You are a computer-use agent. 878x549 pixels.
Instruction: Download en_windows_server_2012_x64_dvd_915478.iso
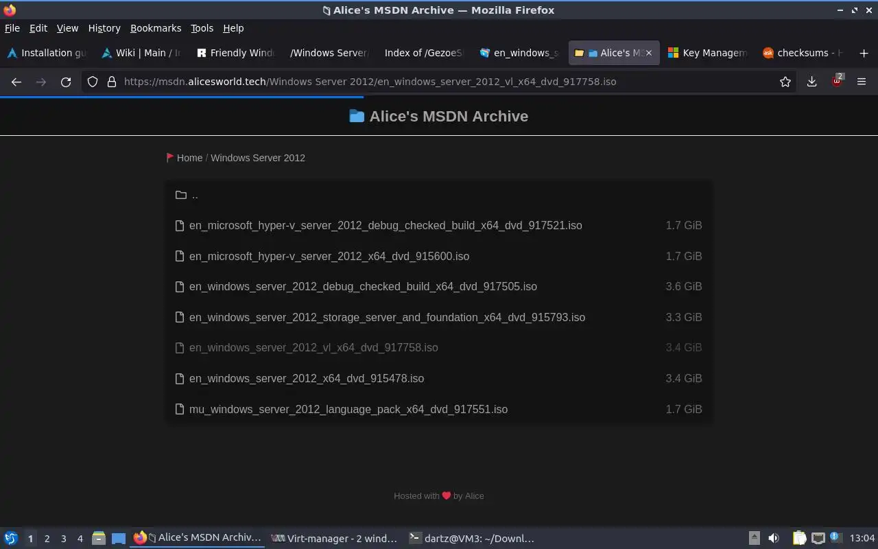click(x=307, y=378)
